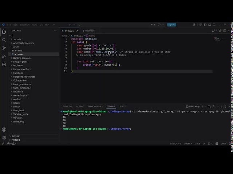
Task: Click the Linux configuration status item
Action: pos(223,144)
